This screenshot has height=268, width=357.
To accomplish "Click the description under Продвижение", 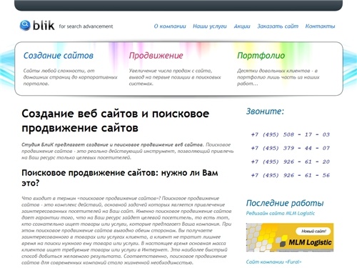I will (x=175, y=77).
